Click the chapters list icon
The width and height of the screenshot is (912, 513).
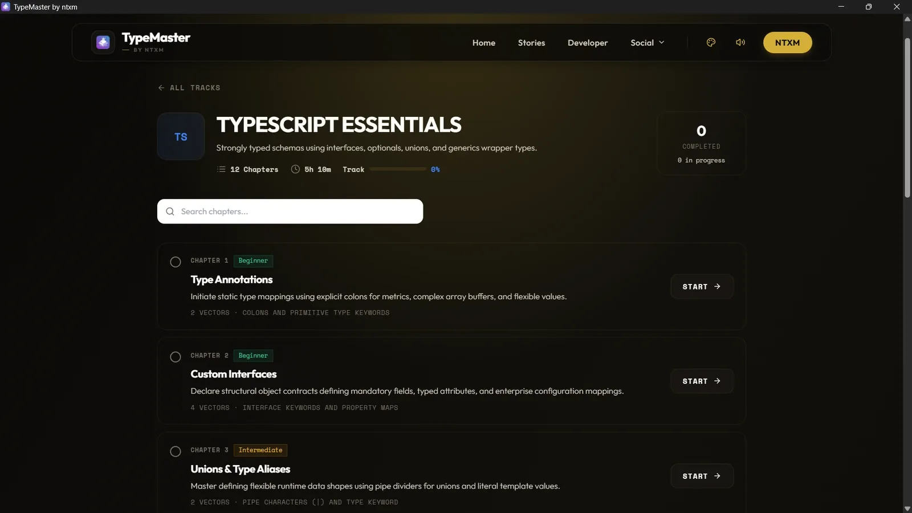click(x=221, y=169)
